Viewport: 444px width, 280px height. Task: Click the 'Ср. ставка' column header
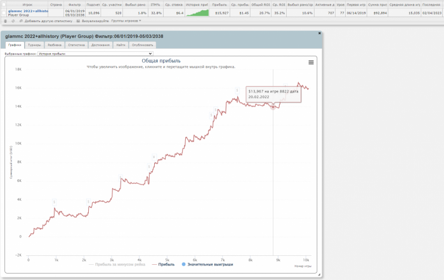click(x=174, y=5)
